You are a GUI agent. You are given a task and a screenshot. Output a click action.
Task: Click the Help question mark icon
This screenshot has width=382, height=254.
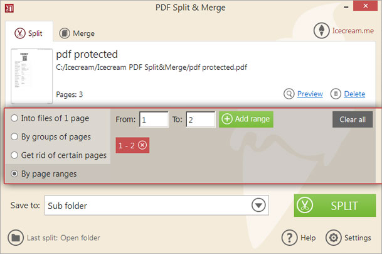tap(289, 238)
